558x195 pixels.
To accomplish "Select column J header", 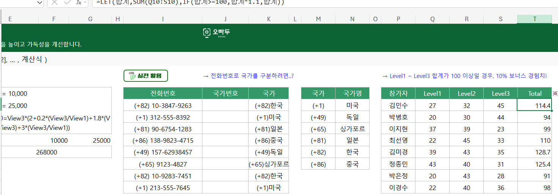I will click(225, 19).
